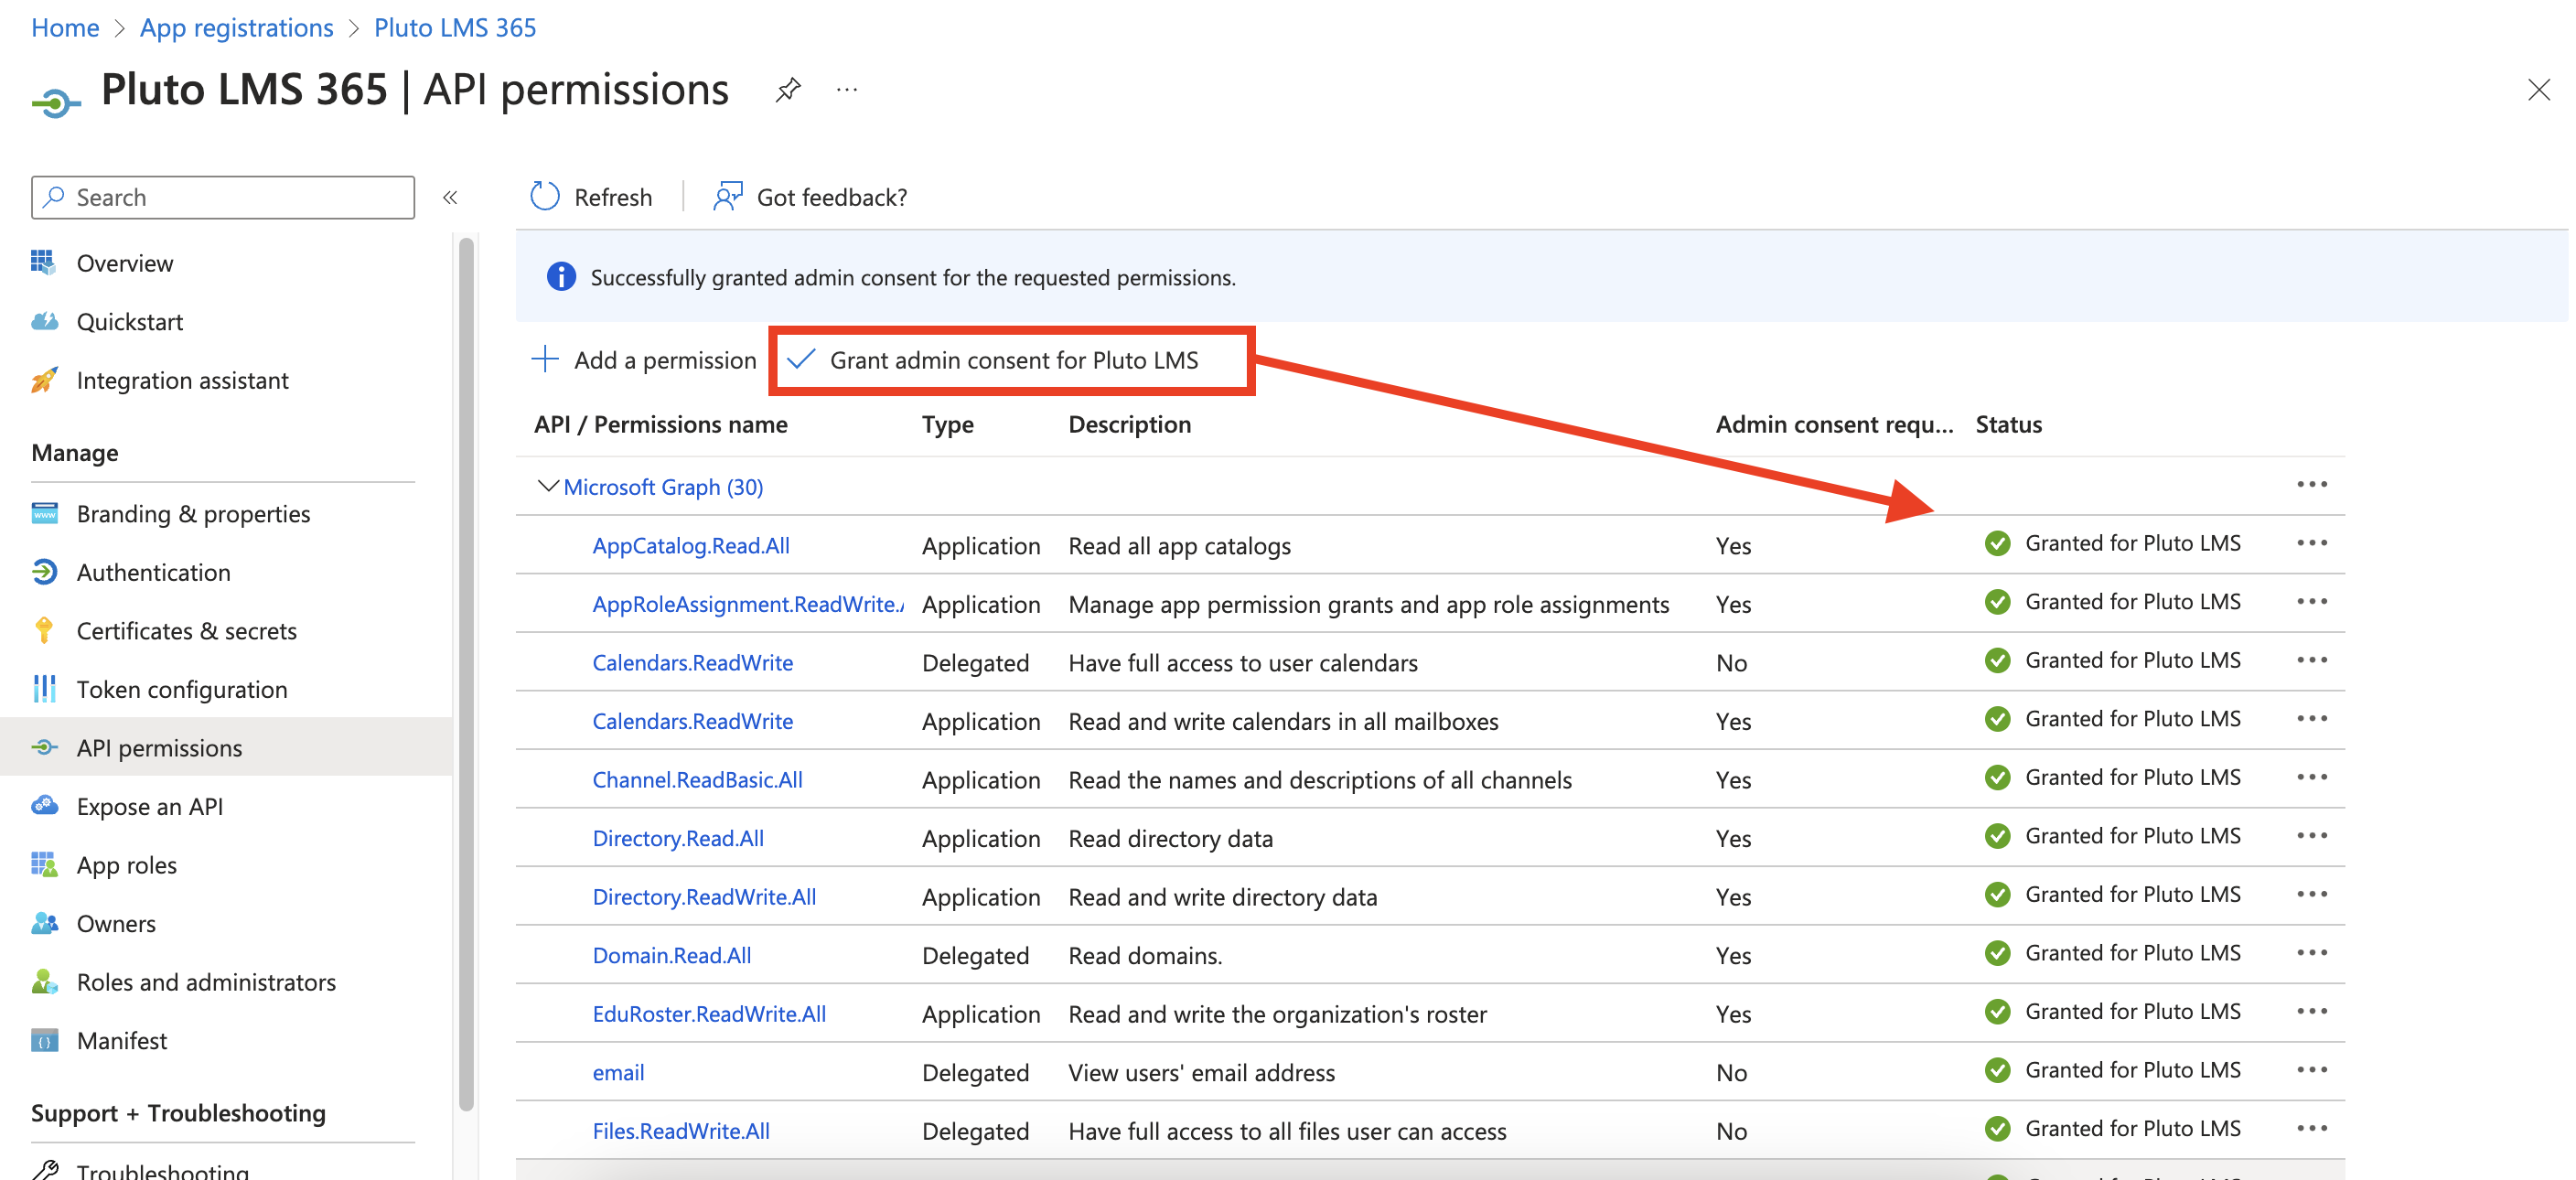The image size is (2576, 1180).
Task: Go to App registrations breadcrumb
Action: (x=236, y=27)
